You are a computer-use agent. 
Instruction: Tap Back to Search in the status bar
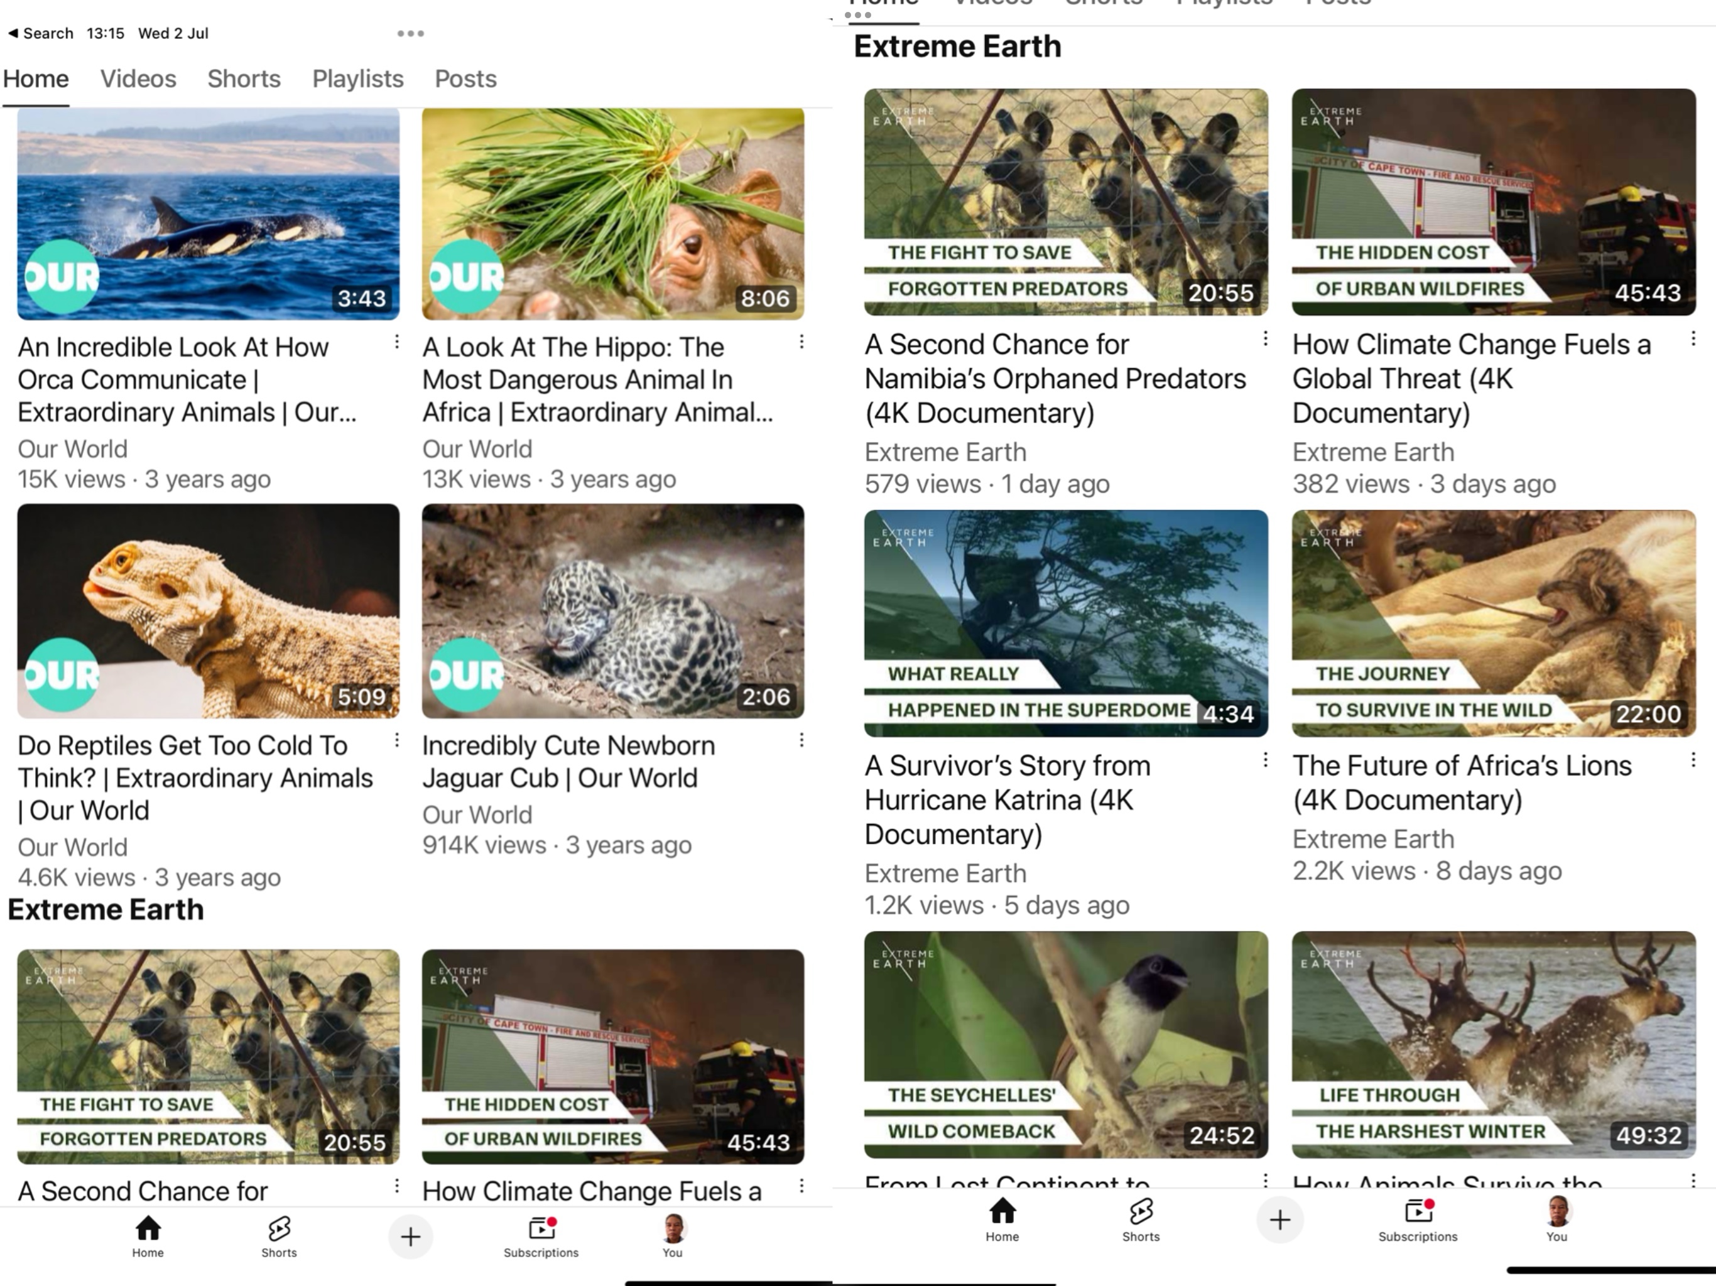(40, 33)
